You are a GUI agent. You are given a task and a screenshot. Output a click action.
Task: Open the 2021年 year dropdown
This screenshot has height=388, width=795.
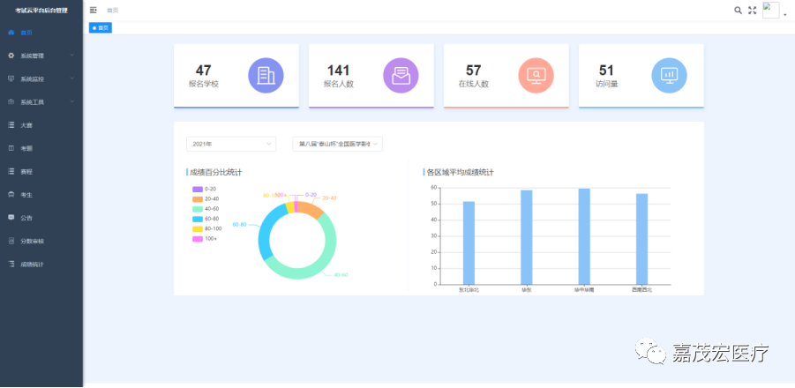click(231, 144)
